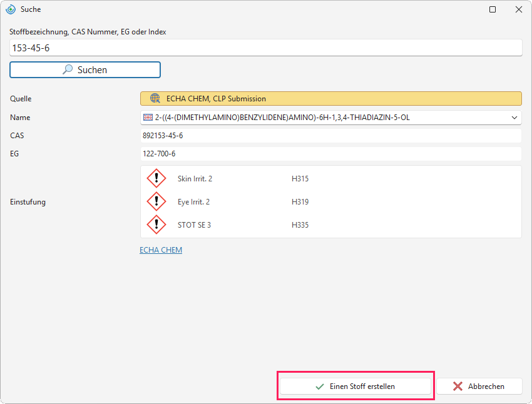Click the Skin Irrit. 2 exclamation pictogram
The image size is (532, 404).
[156, 178]
